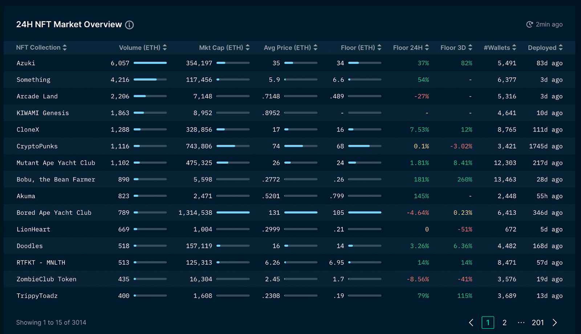Viewport: 581px width, 334px height.
Task: Click wallets count 13,463
Action: pyautogui.click(x=505, y=179)
